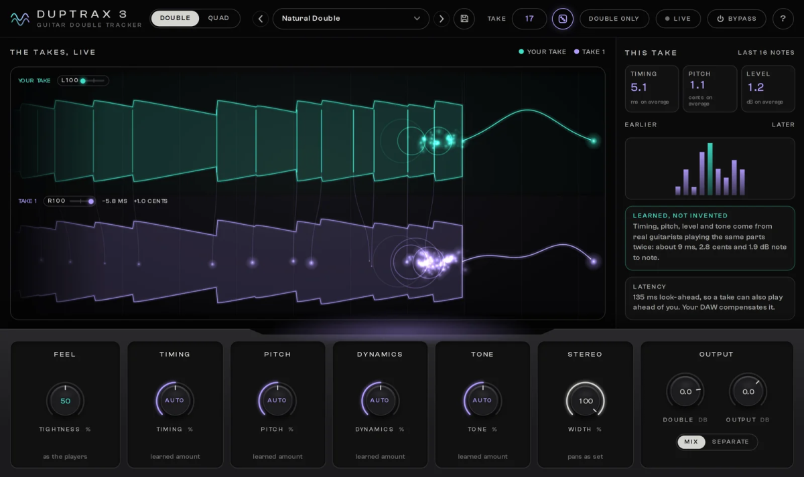Click the Level stat card showing 1.2
This screenshot has width=804, height=477.
click(x=768, y=88)
